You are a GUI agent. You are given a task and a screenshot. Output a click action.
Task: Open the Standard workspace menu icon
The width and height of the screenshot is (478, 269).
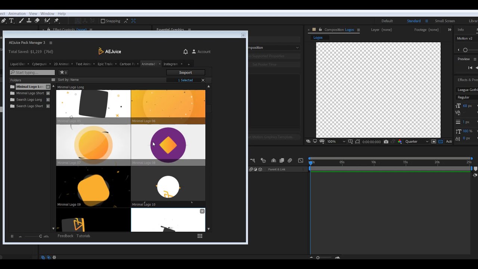(426, 21)
